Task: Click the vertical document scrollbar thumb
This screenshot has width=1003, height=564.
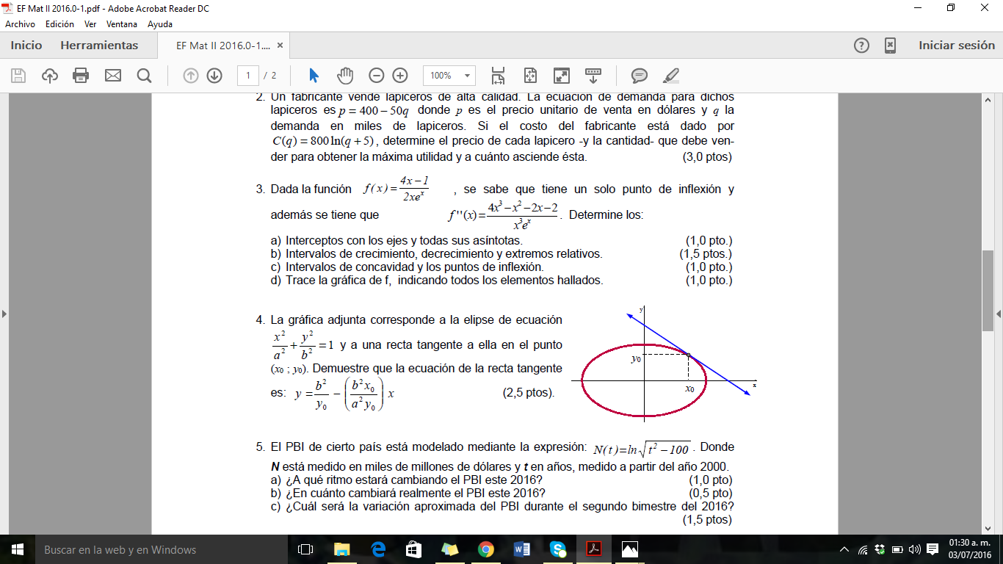Action: (x=988, y=290)
